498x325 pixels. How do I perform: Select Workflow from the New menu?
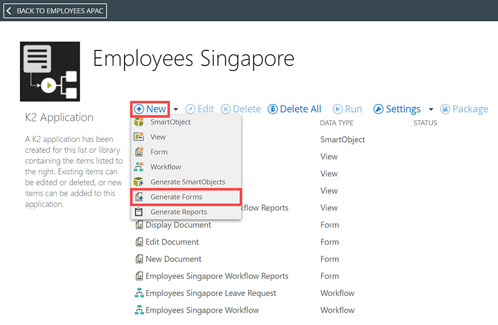click(x=186, y=167)
